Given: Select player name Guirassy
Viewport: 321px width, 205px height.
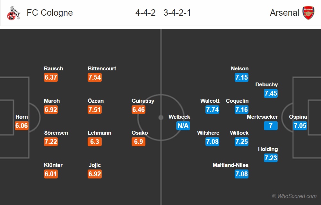Looking at the screenshot, I should pos(143,101).
